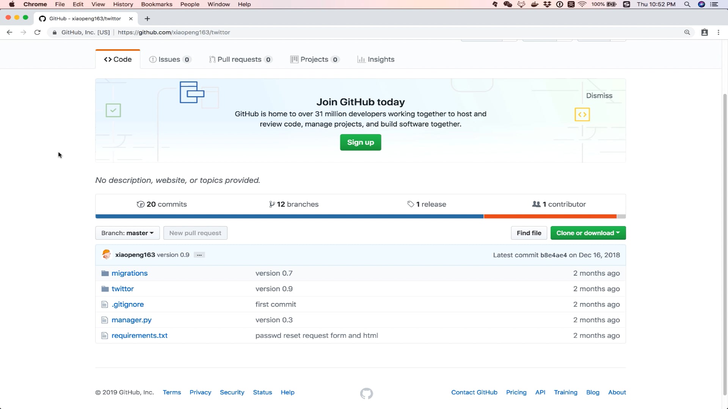The width and height of the screenshot is (728, 409).
Task: Switch to the Issues tab
Action: [170, 59]
